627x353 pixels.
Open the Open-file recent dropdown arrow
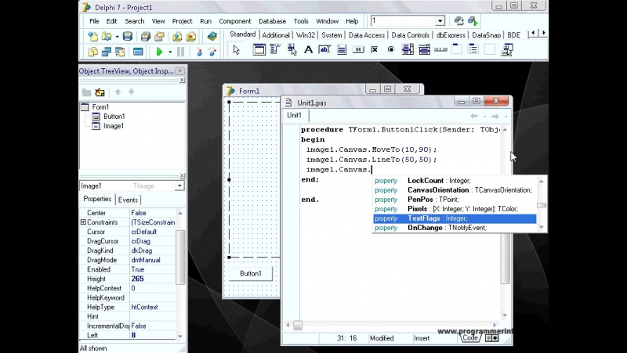click(x=117, y=37)
